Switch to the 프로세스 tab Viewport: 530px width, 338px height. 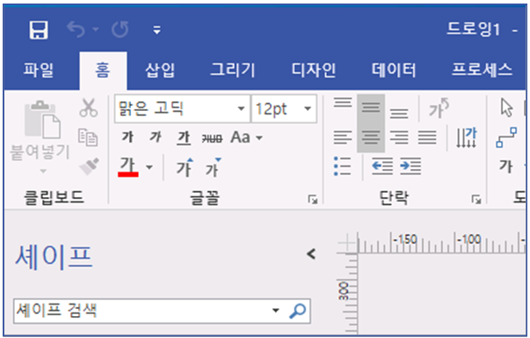[482, 70]
